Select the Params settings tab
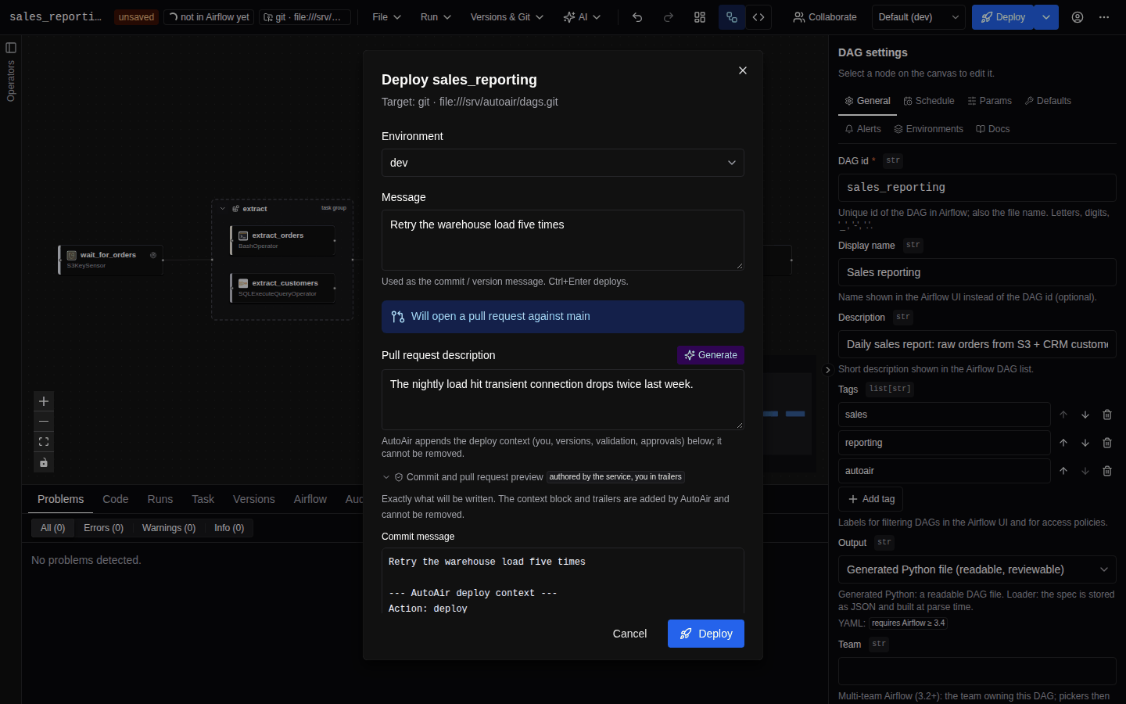Screen dimensions: 1126x704 [989, 101]
